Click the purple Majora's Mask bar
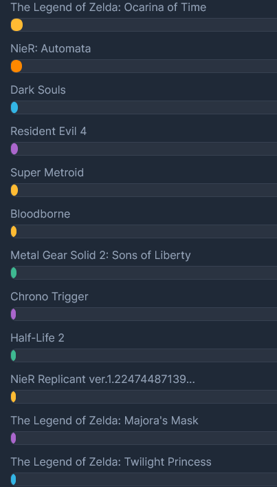The image size is (277, 487). (13, 438)
